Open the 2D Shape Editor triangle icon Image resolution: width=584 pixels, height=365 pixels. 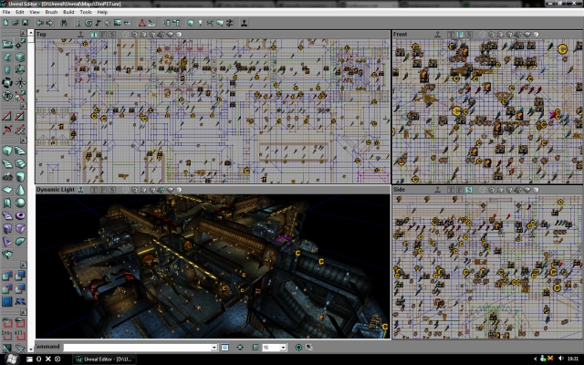142,23
